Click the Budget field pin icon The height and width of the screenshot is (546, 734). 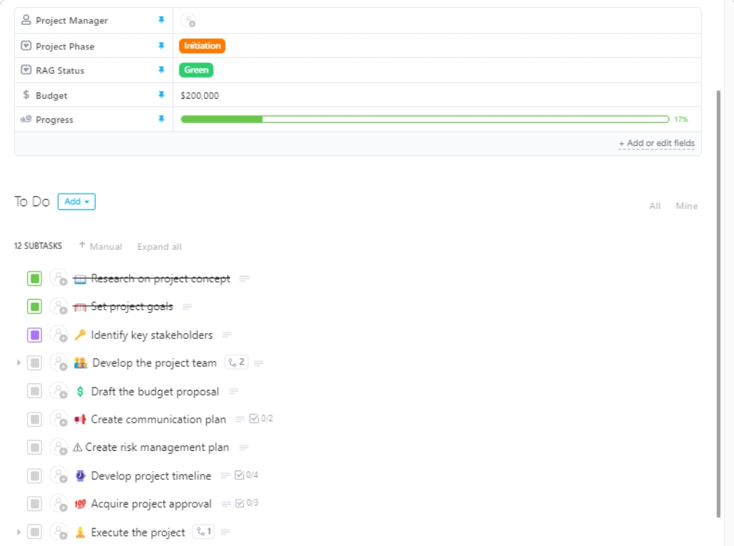click(x=161, y=94)
